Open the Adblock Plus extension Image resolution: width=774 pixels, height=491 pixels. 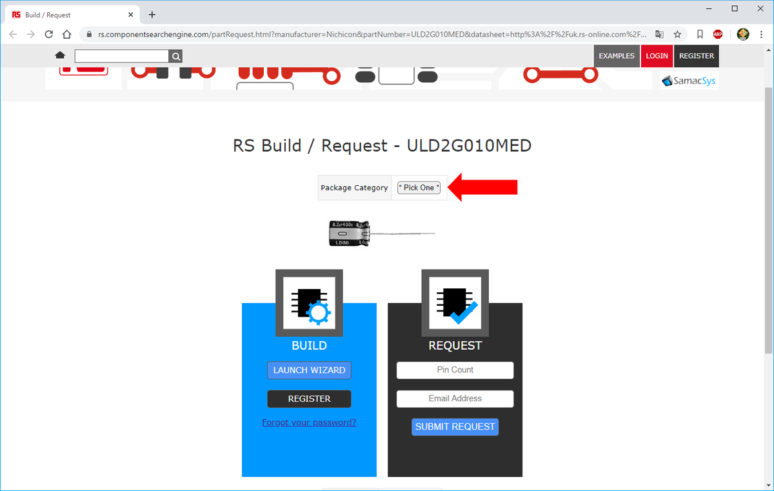tap(718, 34)
